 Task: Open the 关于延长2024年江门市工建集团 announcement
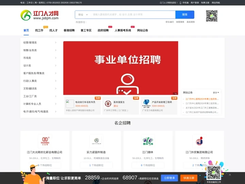click(202, 108)
